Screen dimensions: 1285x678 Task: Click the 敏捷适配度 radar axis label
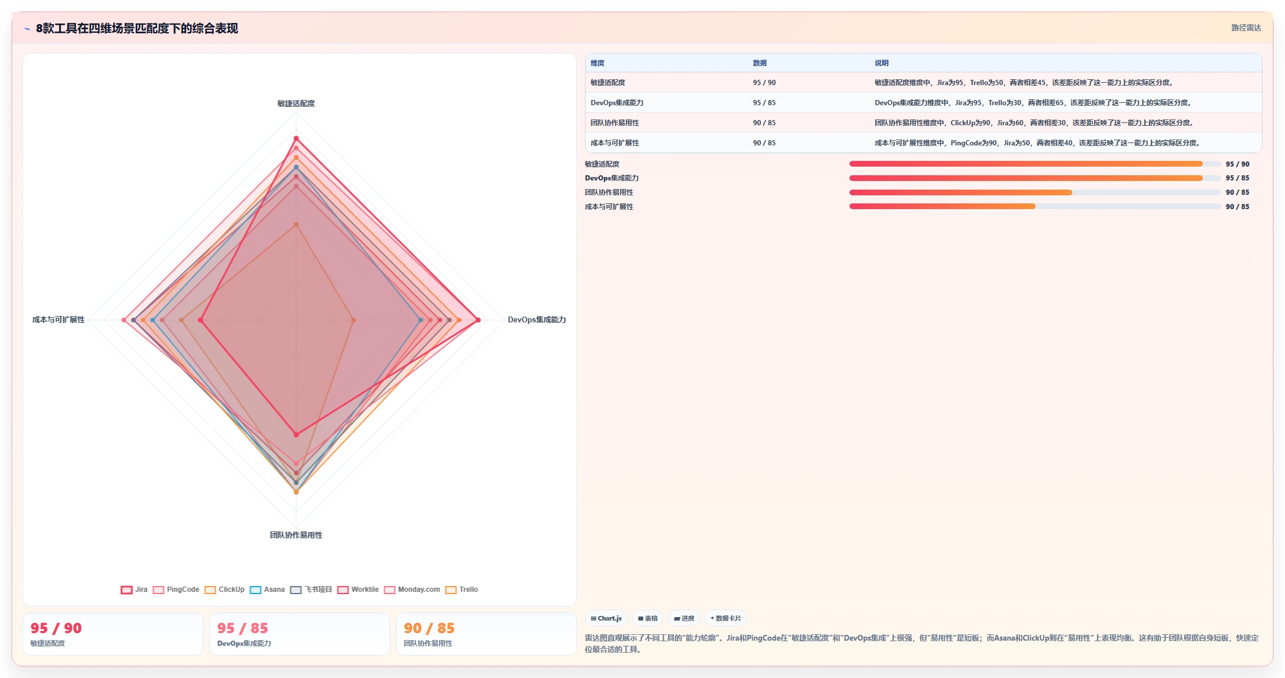coord(296,103)
